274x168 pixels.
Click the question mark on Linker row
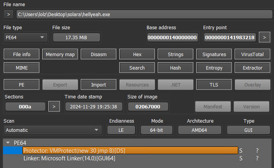(257, 158)
